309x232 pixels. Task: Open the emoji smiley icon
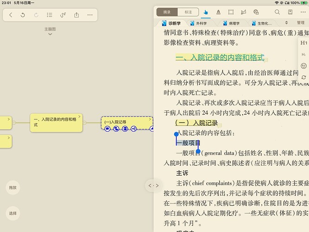click(304, 66)
